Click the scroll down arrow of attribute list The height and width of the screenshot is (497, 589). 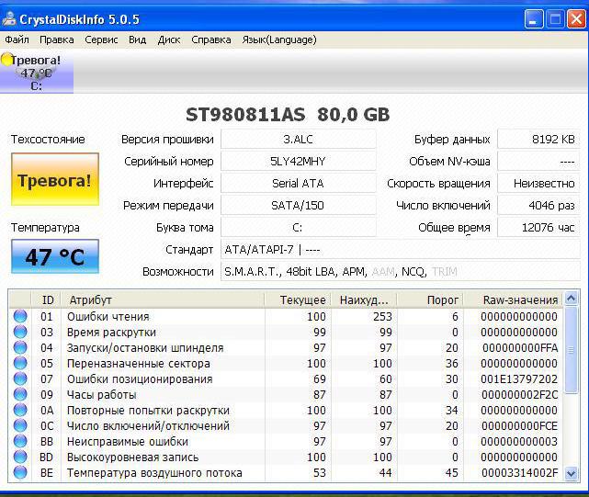coord(571,473)
